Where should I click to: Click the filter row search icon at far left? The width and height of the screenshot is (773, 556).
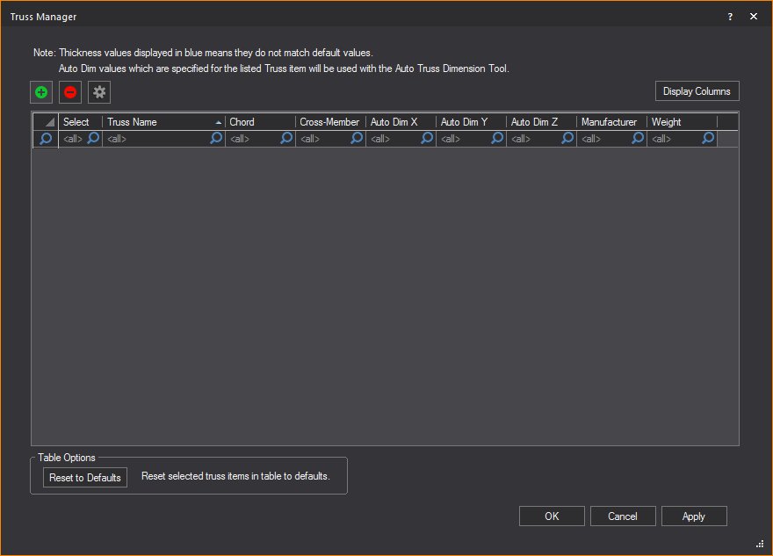pos(46,139)
